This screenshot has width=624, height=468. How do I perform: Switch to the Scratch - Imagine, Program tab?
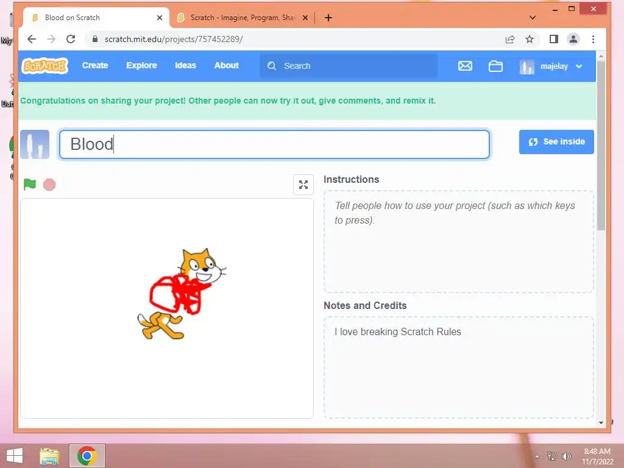coord(242,18)
